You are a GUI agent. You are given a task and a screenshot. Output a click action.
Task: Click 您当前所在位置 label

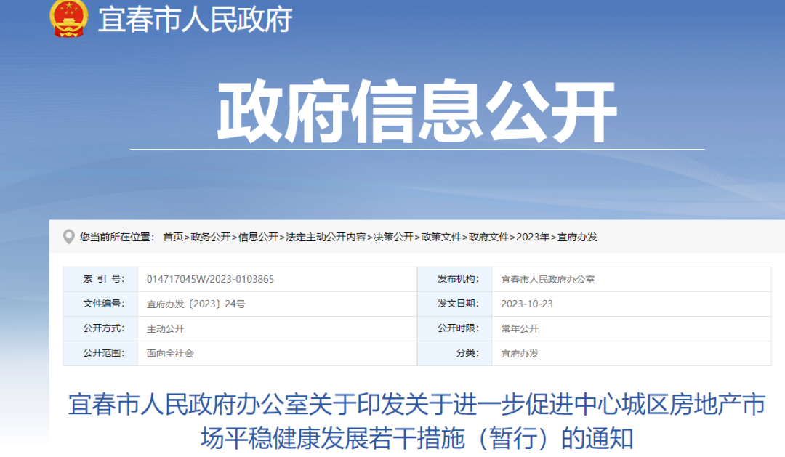point(117,237)
